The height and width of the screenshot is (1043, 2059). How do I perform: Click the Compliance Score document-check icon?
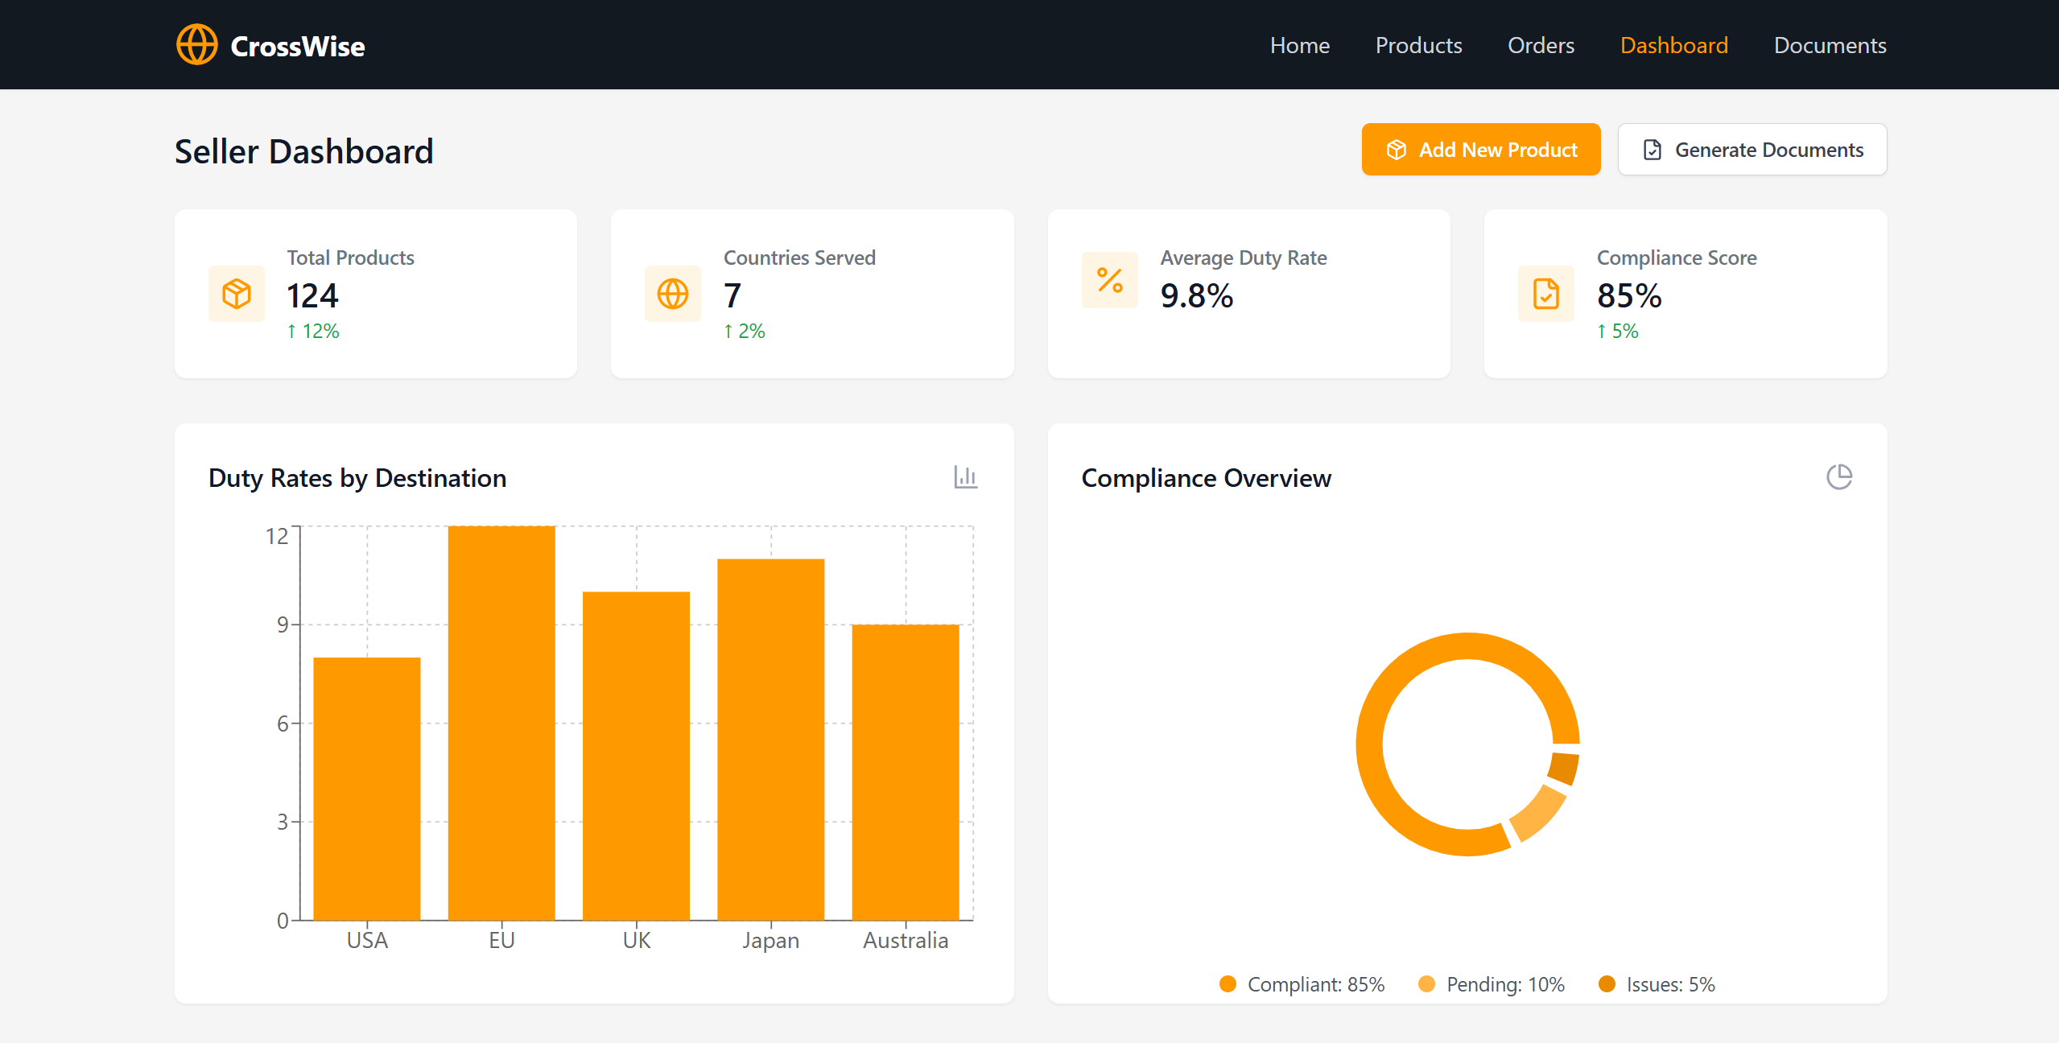coord(1546,294)
